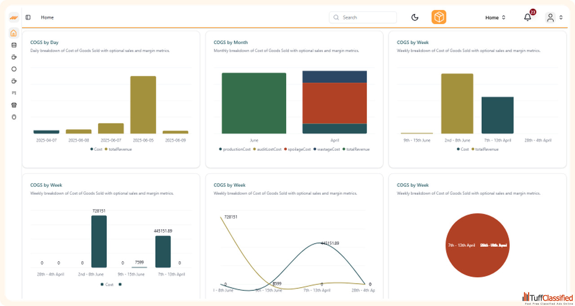Expand the Home selector dropdown in the header

coord(495,17)
